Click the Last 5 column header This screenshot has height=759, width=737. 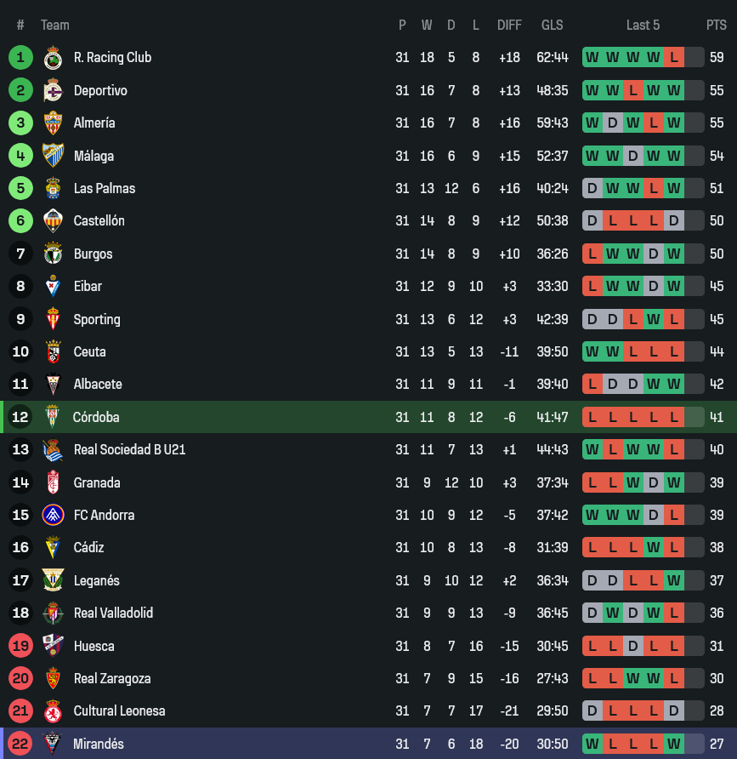click(643, 26)
